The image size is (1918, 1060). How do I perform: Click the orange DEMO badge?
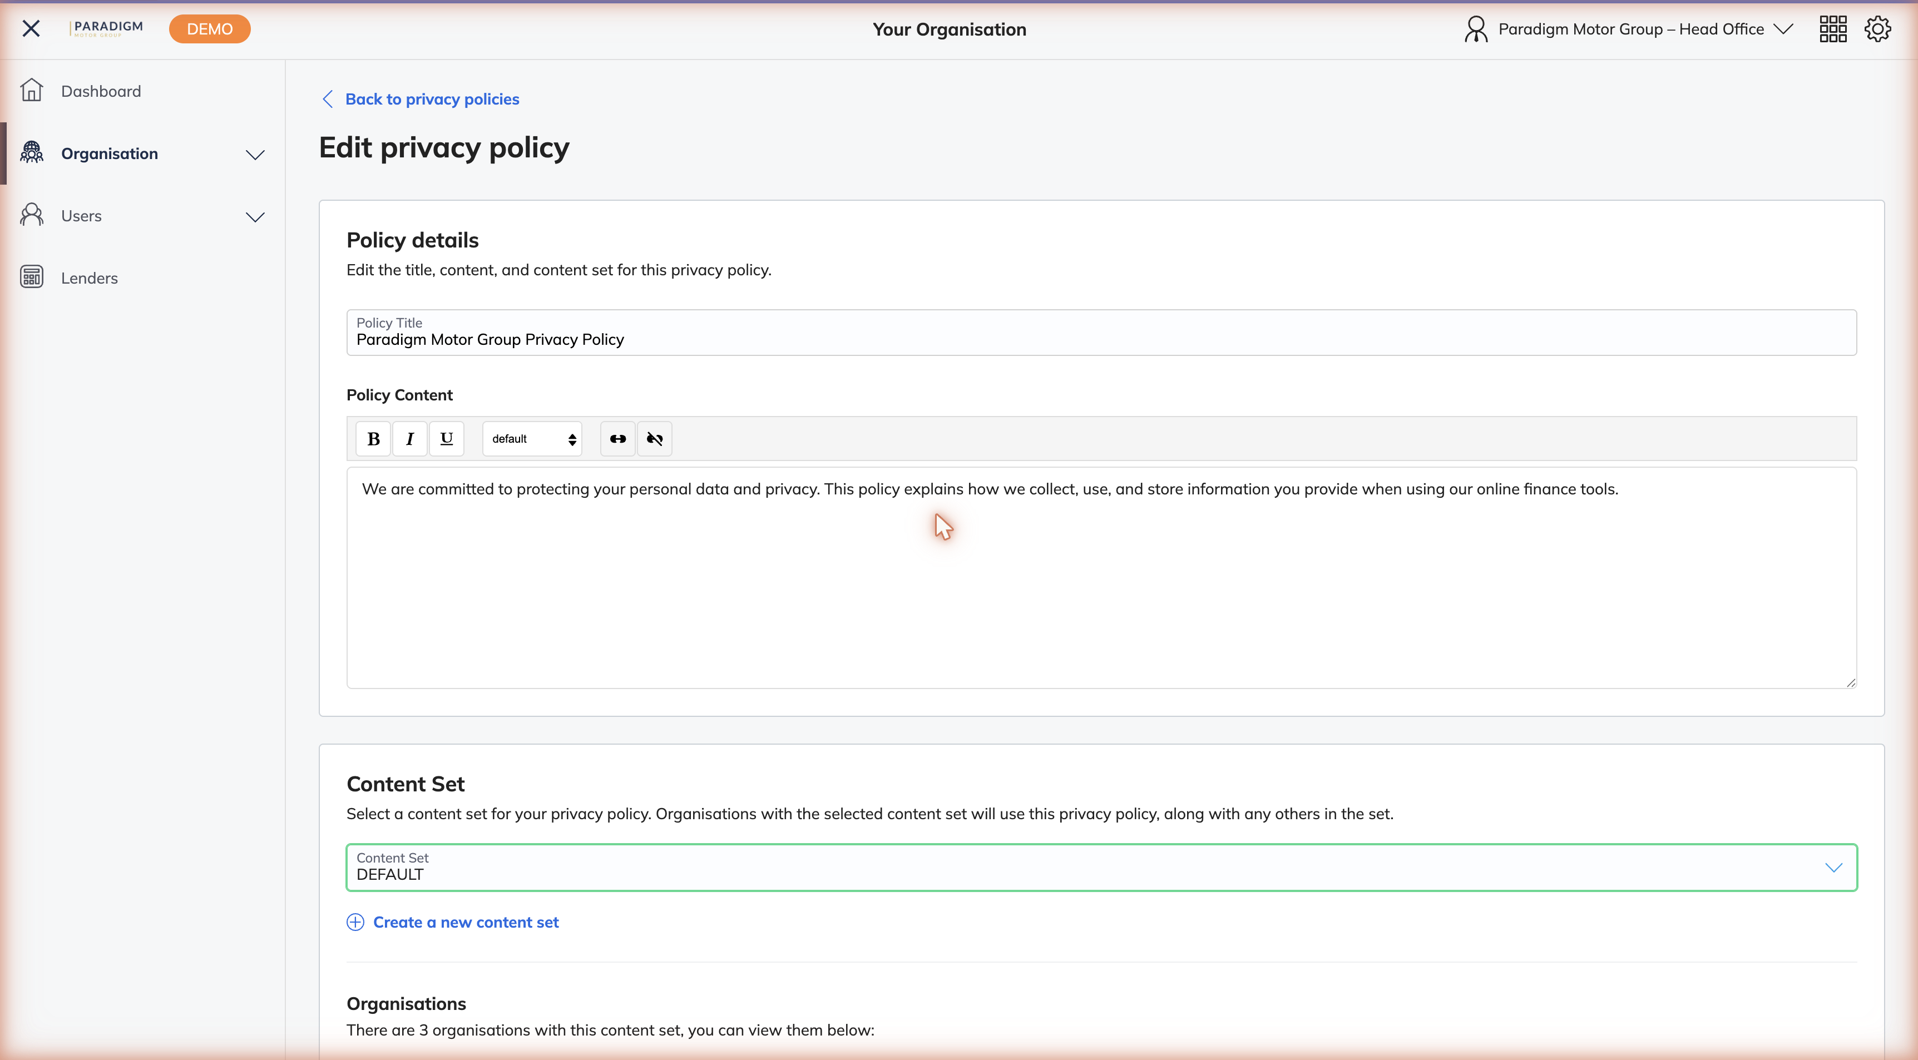(210, 29)
